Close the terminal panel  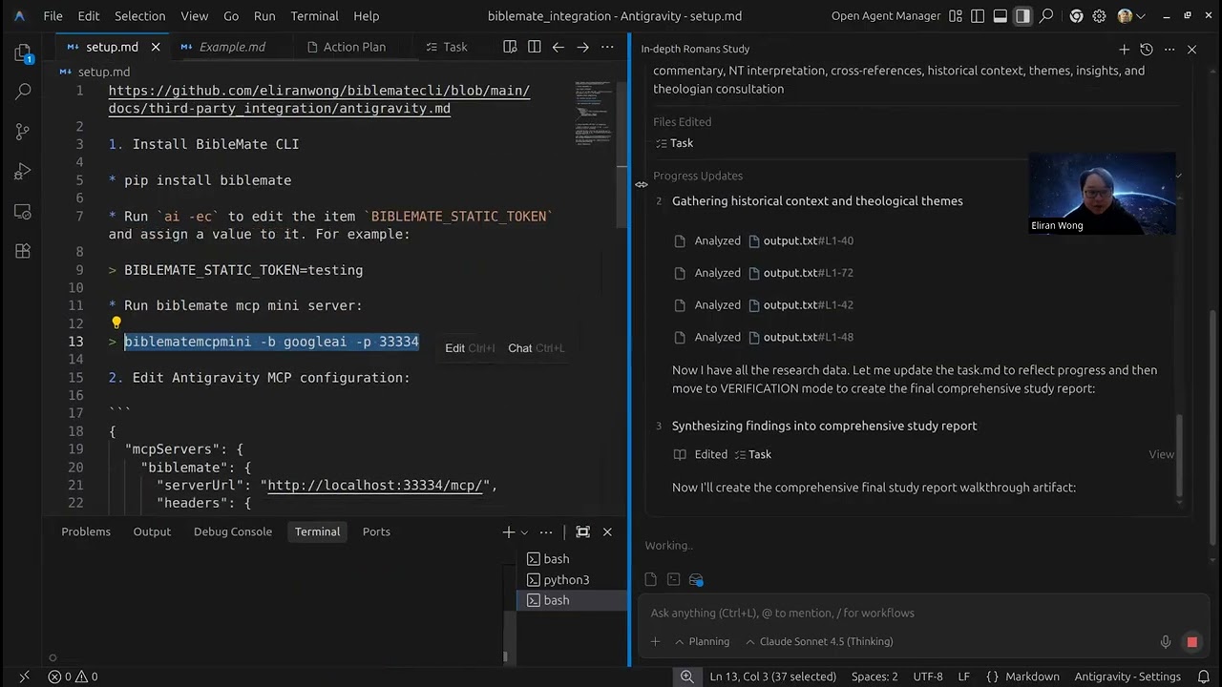coord(607,531)
